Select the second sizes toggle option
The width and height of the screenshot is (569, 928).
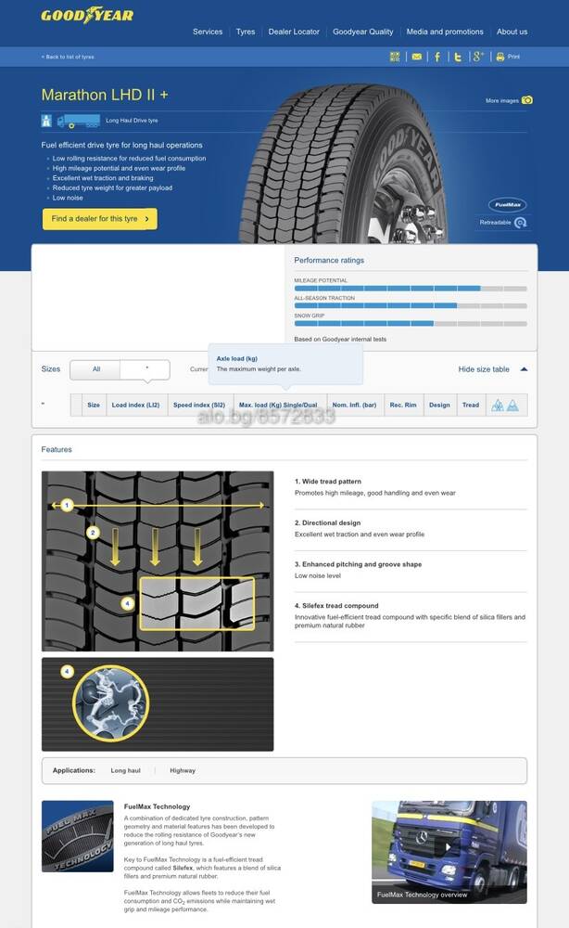(145, 369)
